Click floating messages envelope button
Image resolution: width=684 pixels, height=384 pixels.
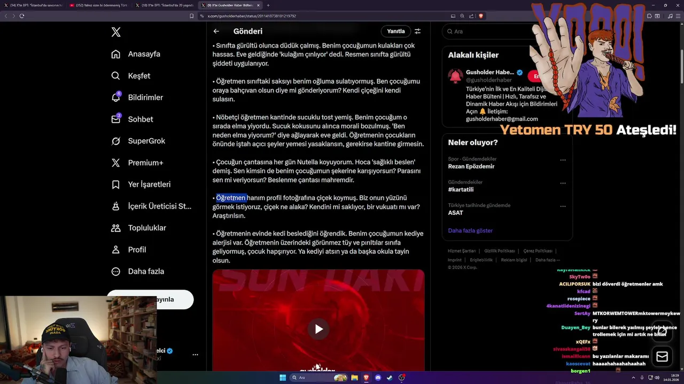click(662, 356)
